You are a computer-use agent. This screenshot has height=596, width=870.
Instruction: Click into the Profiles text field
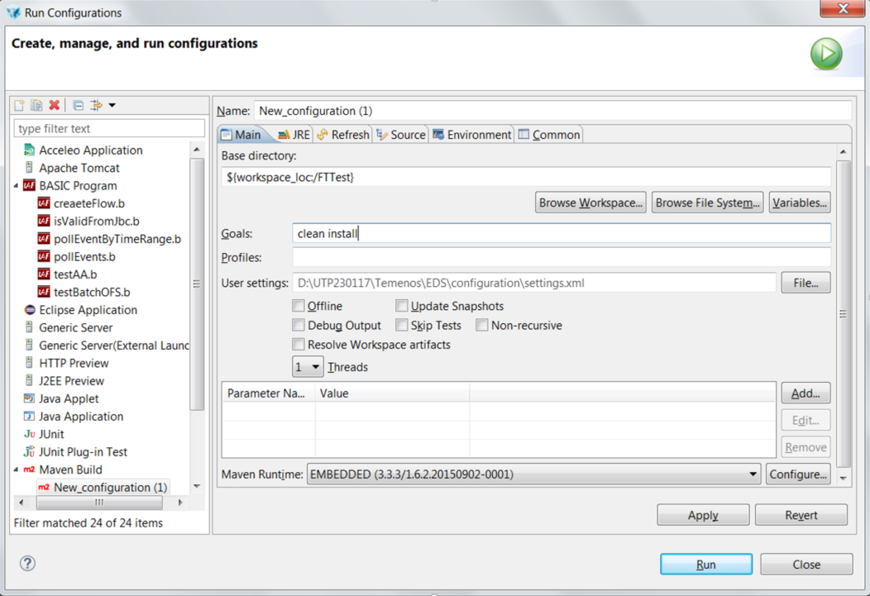[x=562, y=258]
